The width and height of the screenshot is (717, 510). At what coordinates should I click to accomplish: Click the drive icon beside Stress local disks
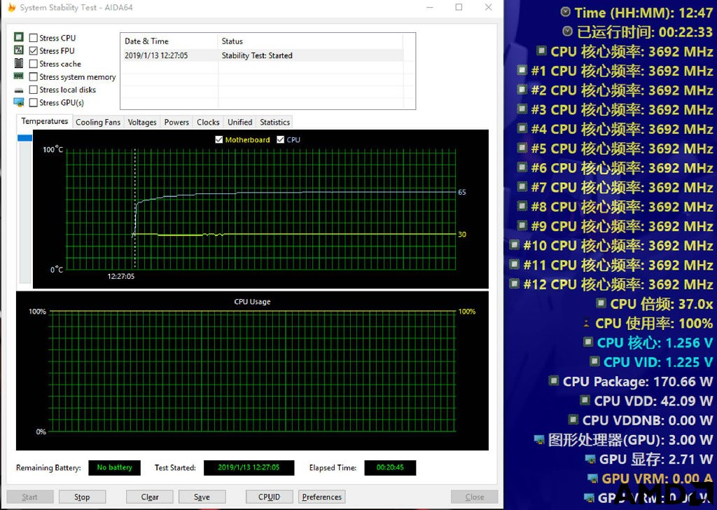point(19,90)
